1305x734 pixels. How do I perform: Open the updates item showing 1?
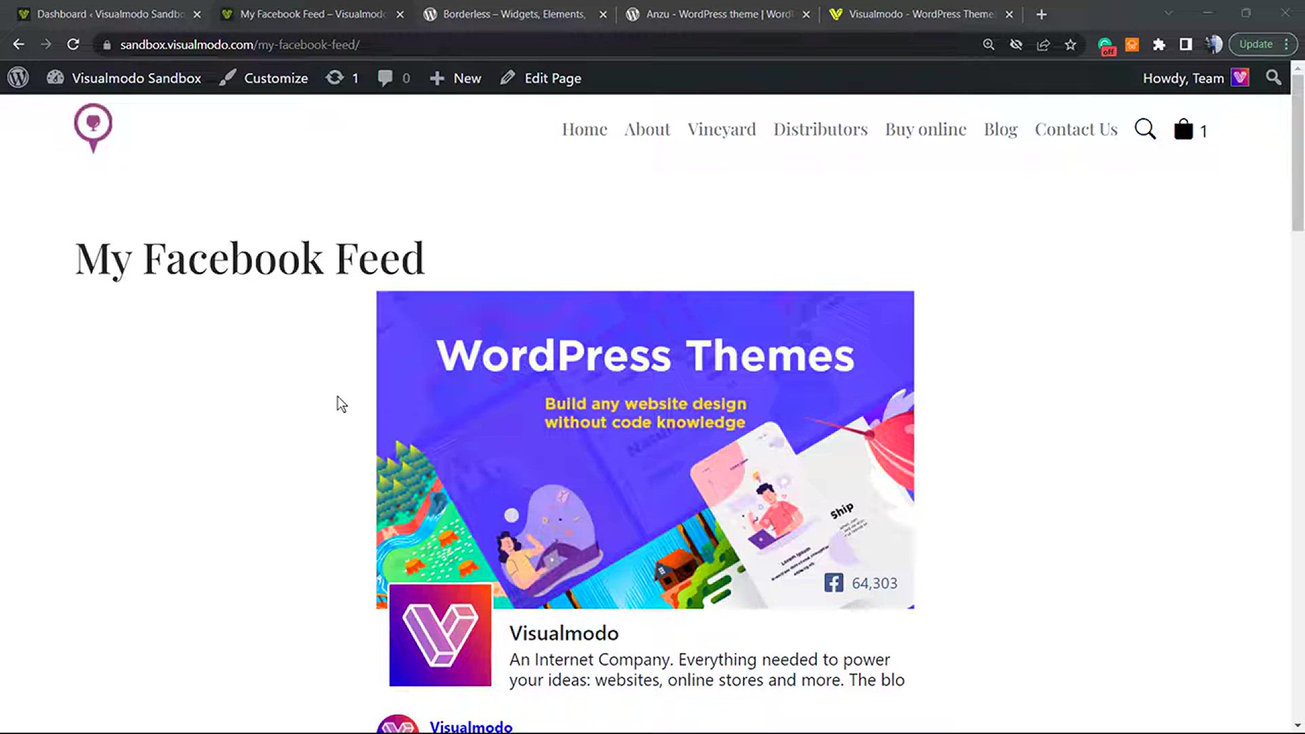tap(342, 78)
